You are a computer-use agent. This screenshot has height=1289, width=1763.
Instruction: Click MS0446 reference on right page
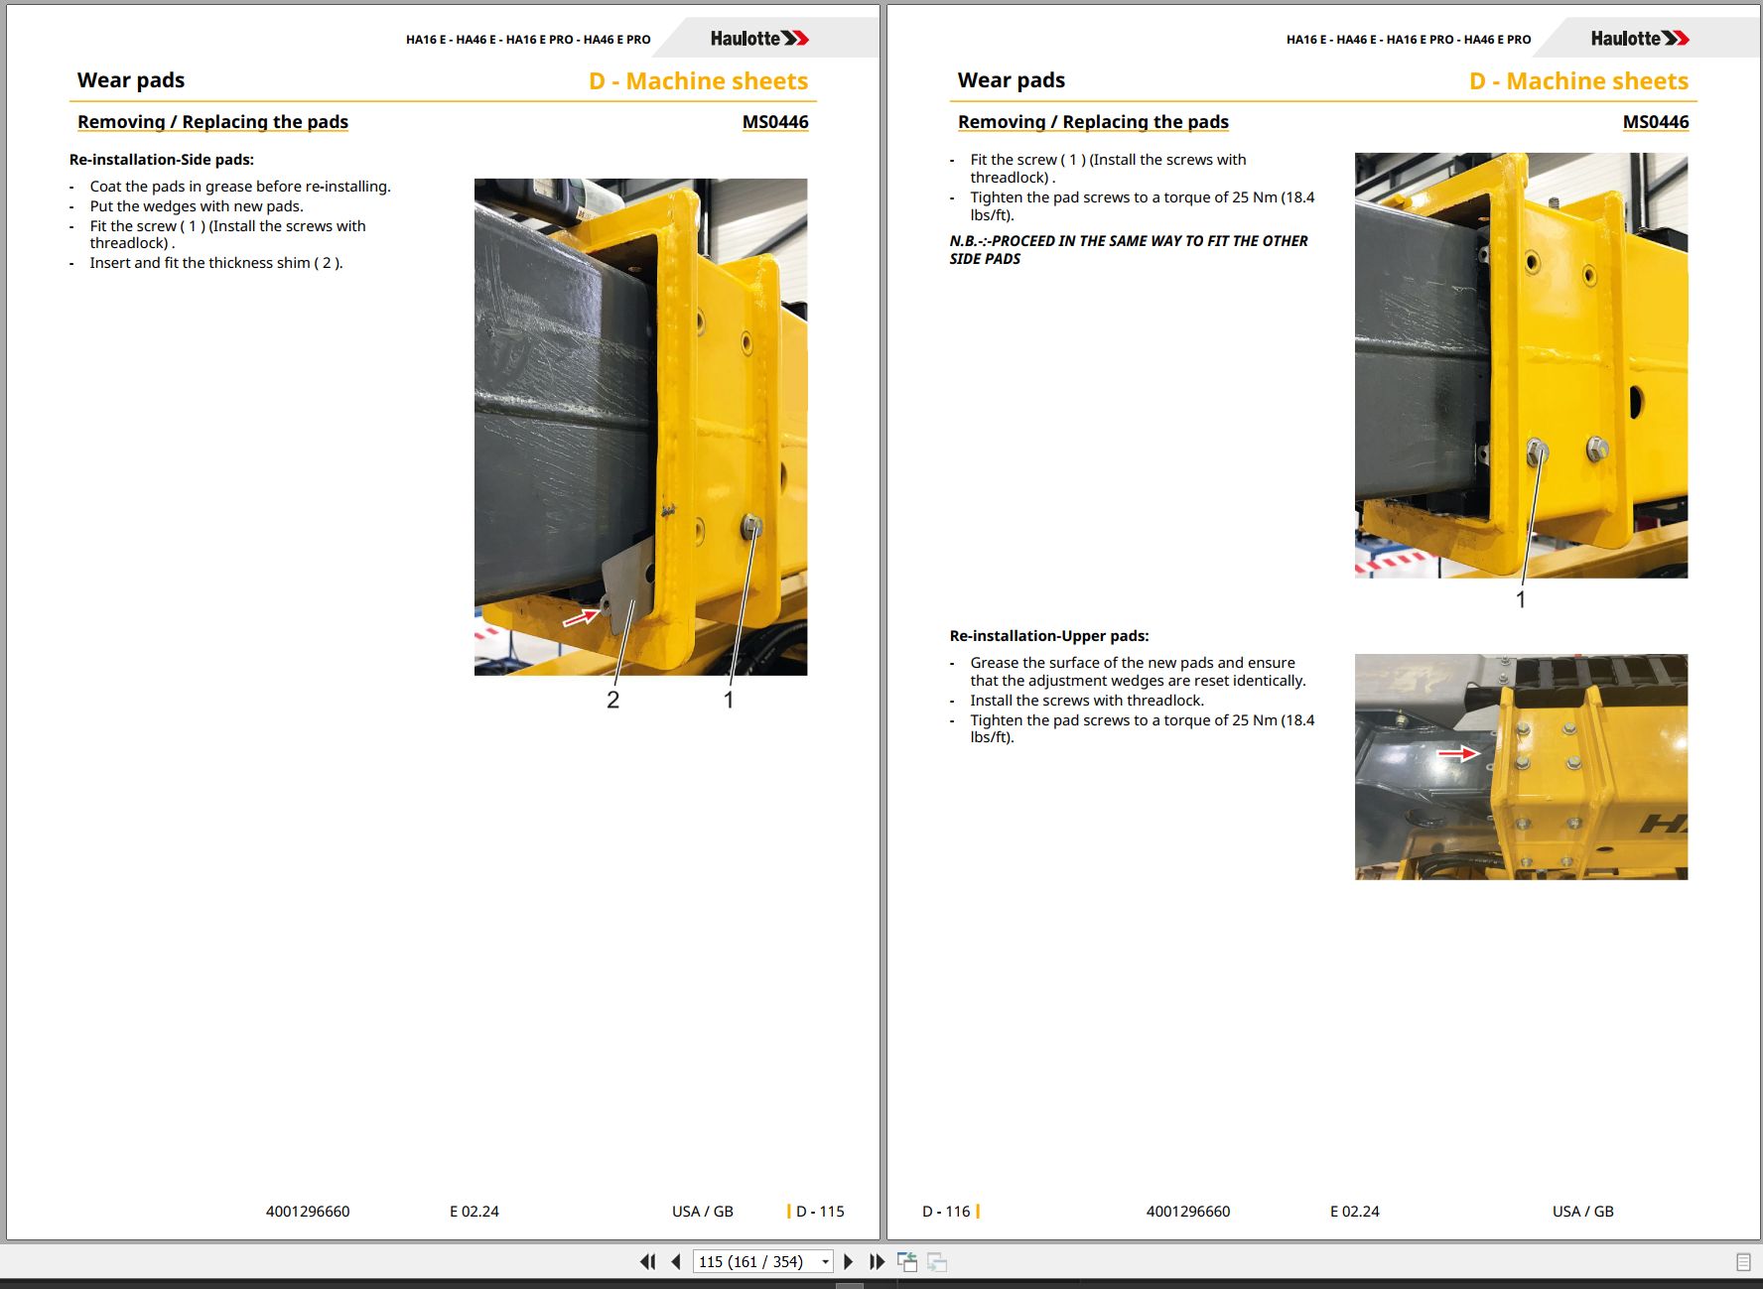click(x=1656, y=122)
